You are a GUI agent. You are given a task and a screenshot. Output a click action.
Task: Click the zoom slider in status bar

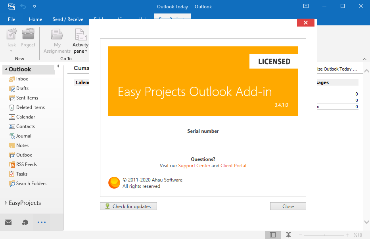point(324,235)
